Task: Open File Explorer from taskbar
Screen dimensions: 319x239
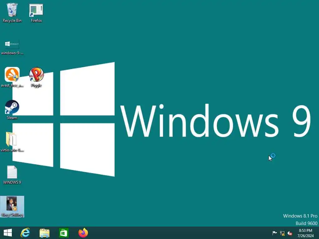Action: [x=44, y=233]
